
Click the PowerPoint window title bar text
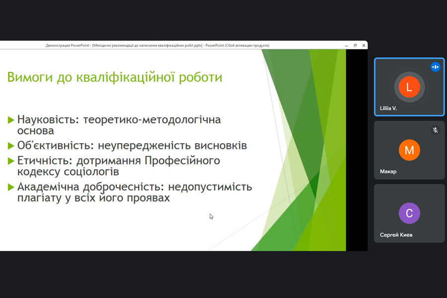[x=157, y=45]
